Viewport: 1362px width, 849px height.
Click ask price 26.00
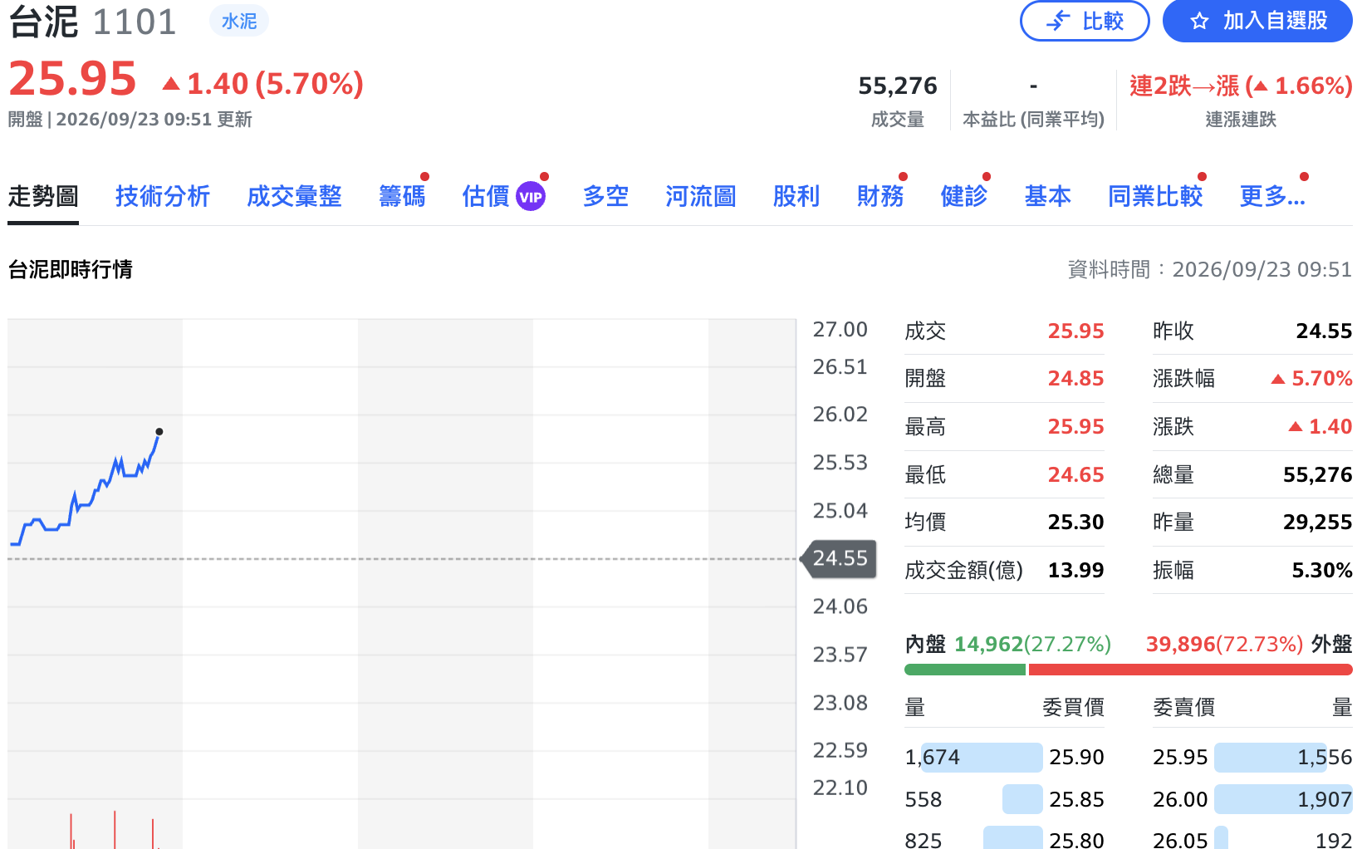[x=1180, y=800]
